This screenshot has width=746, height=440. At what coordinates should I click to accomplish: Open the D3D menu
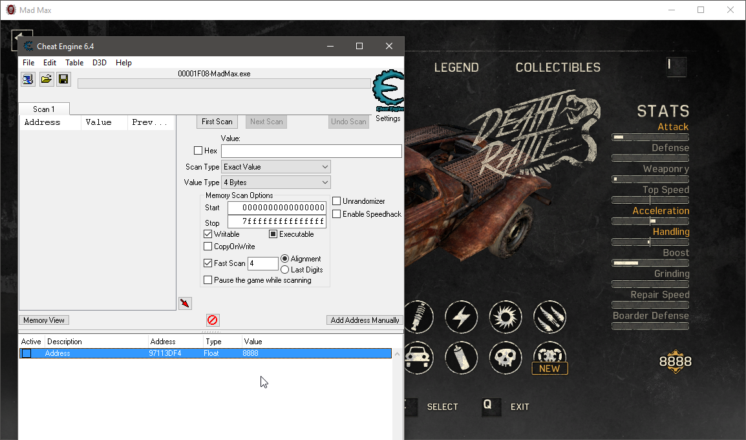coord(100,63)
